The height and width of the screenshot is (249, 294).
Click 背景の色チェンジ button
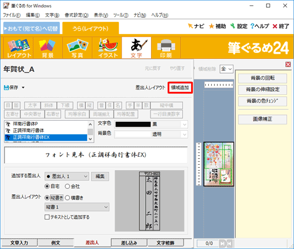[263, 101]
